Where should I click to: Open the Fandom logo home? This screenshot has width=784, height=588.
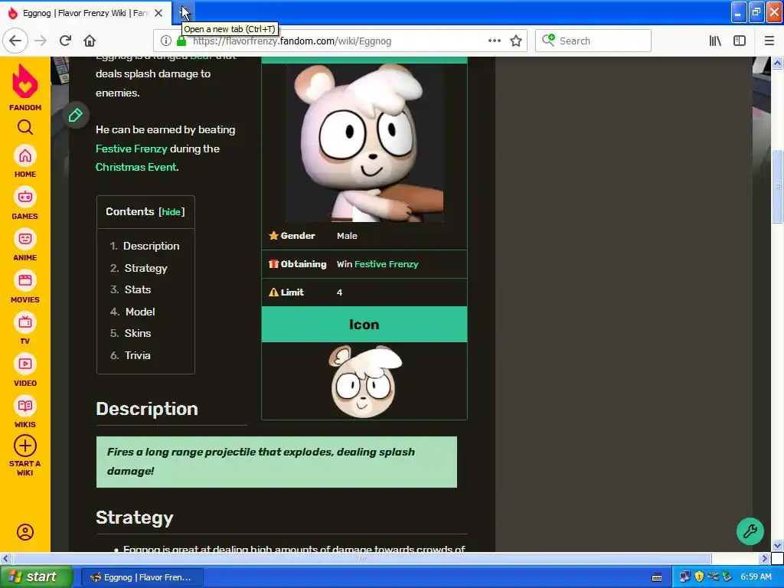[x=25, y=87]
